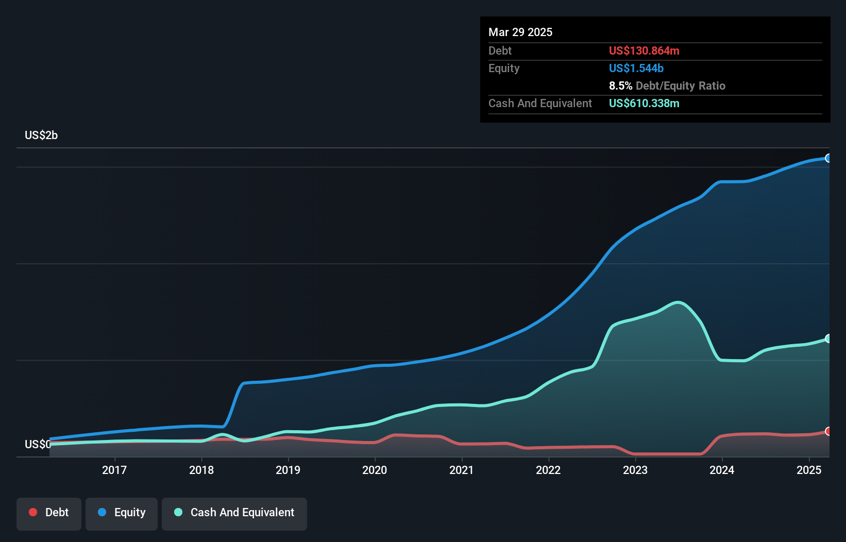846x542 pixels.
Task: Click the 2020 x-axis label
Action: (375, 470)
